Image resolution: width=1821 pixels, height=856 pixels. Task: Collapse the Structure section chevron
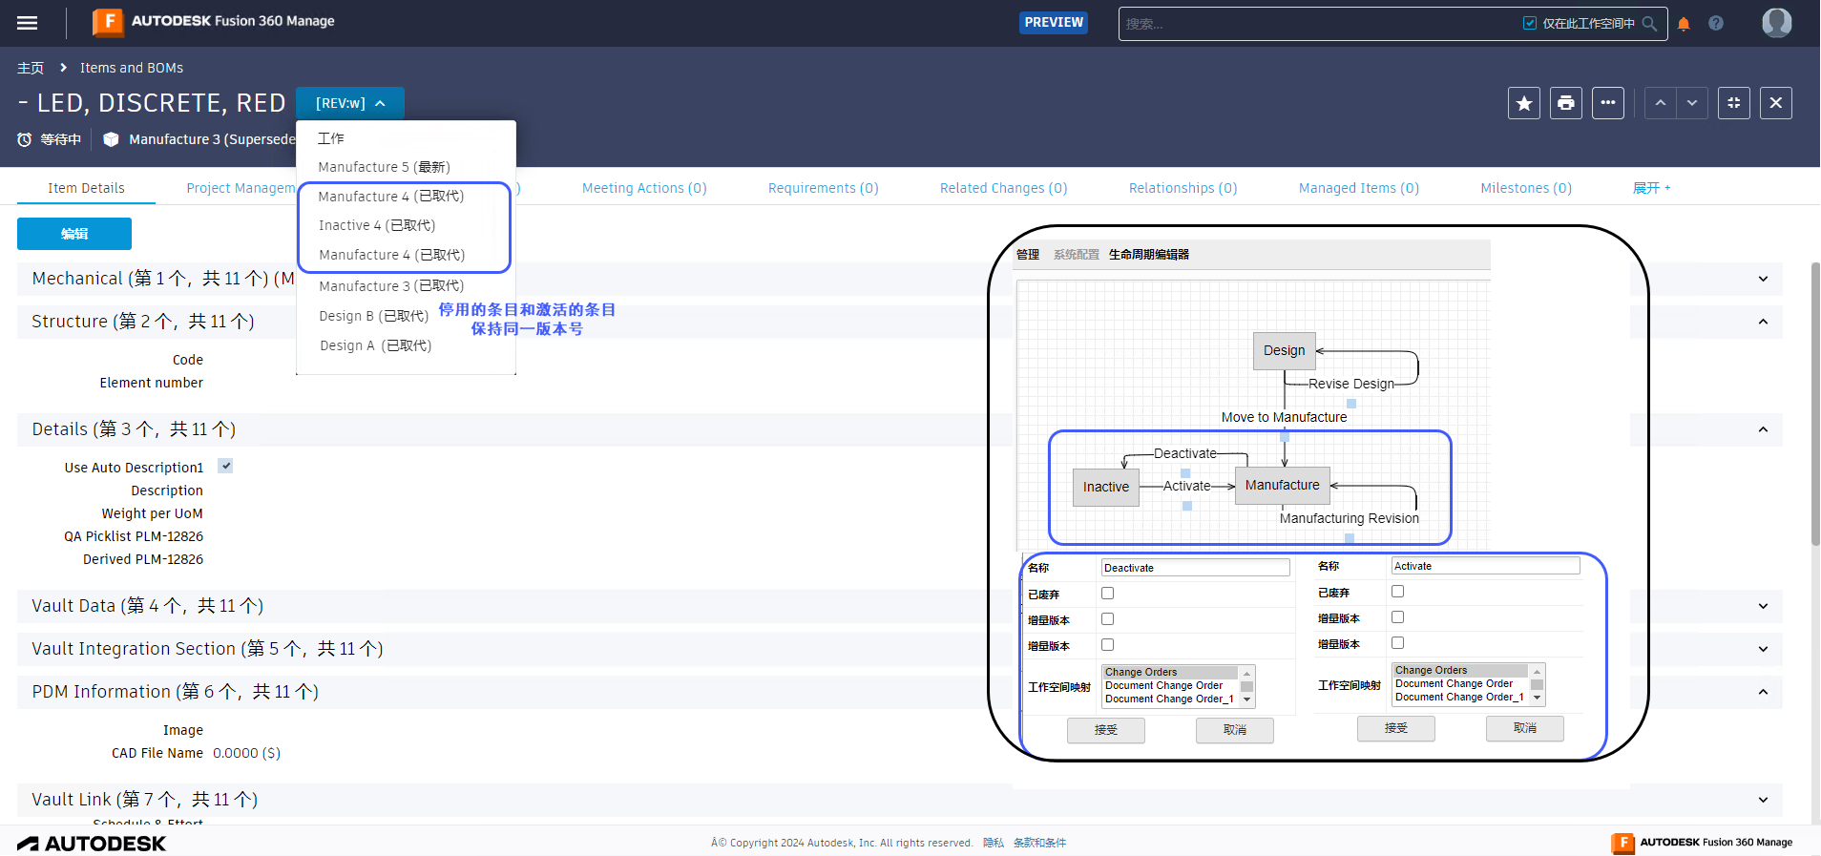[1763, 322]
